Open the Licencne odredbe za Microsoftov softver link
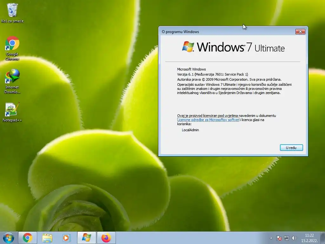Viewport: 325px width, 244px height. [x=208, y=120]
